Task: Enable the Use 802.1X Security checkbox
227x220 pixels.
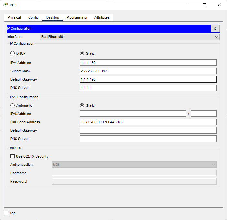Action: (x=13, y=156)
